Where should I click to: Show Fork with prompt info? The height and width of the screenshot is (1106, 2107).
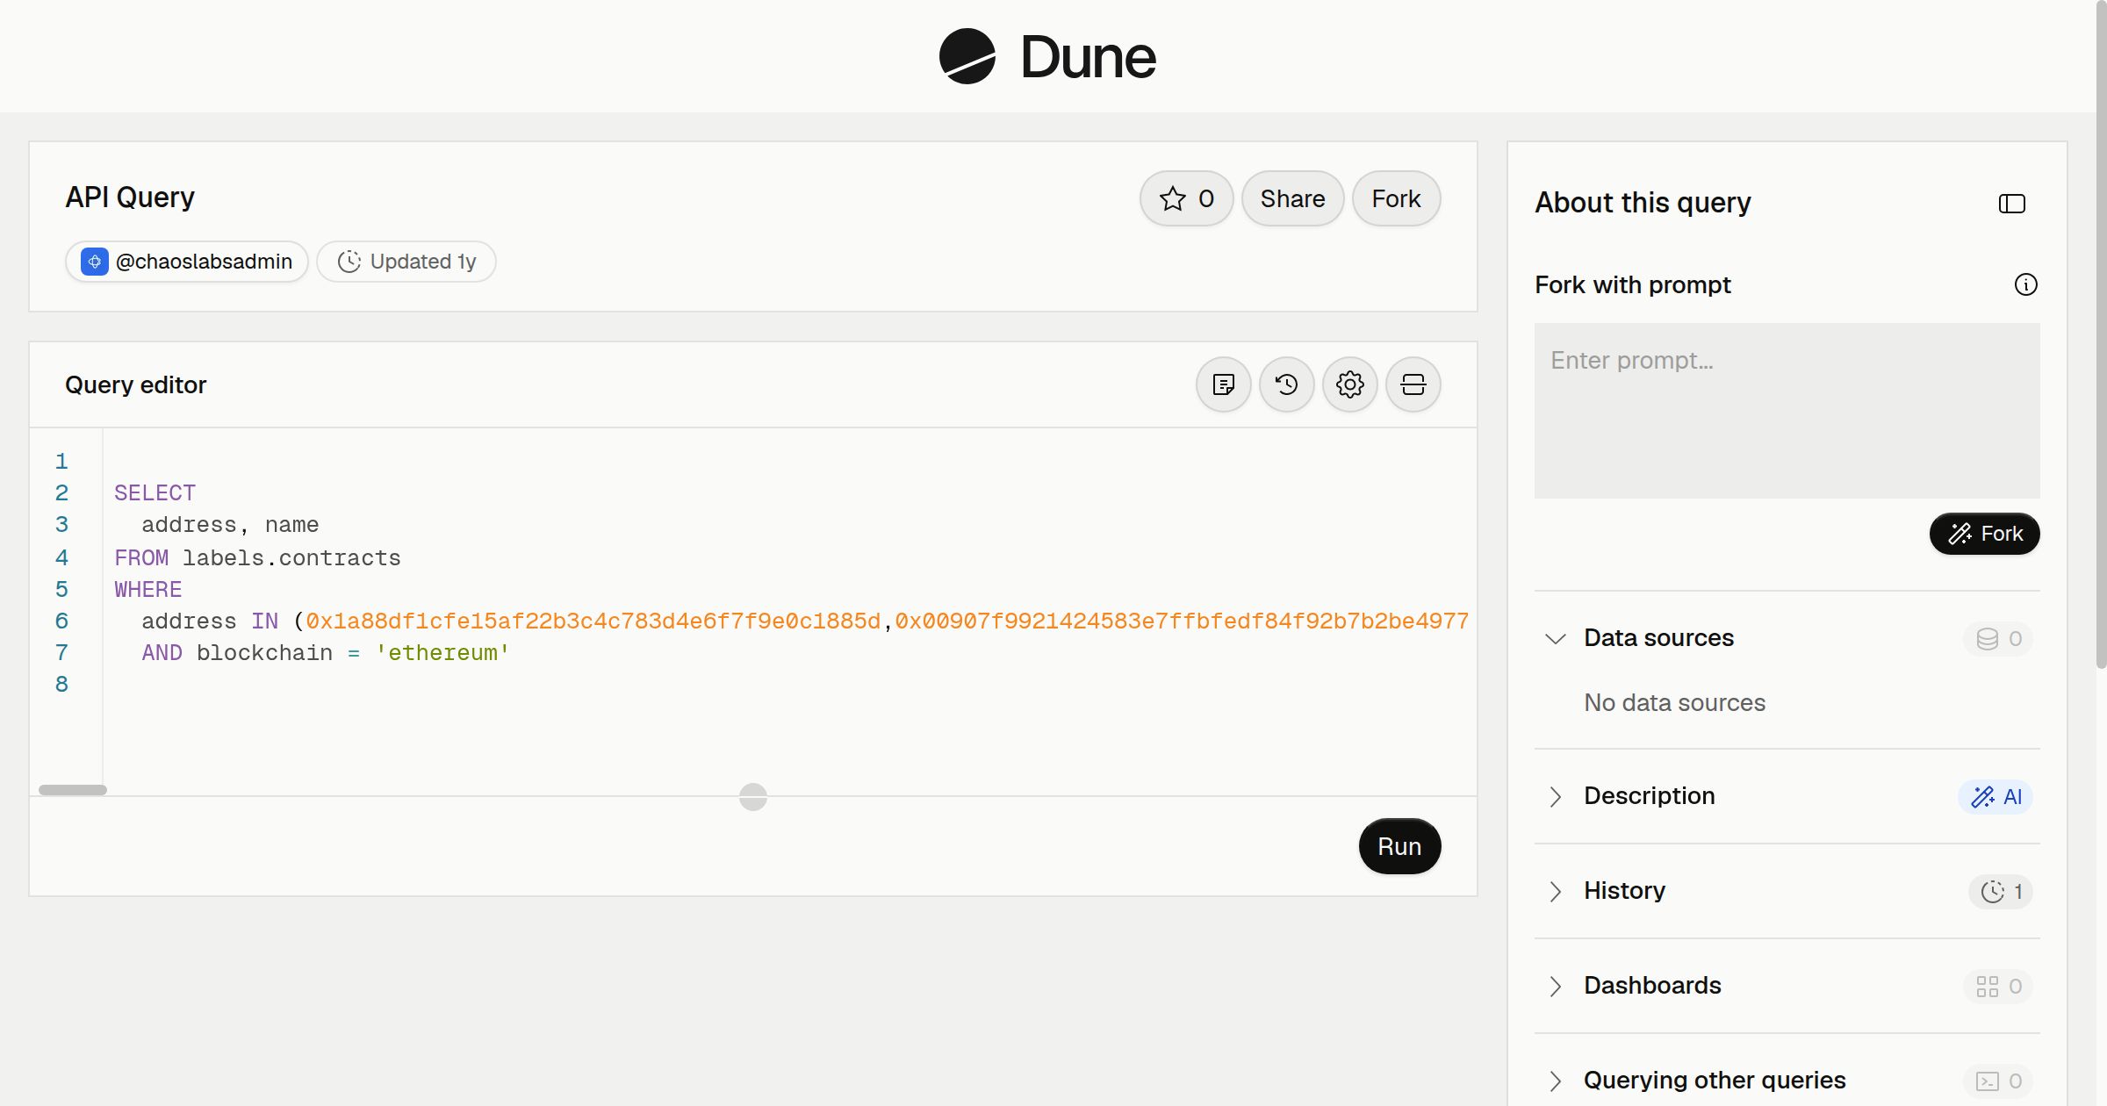2026,284
